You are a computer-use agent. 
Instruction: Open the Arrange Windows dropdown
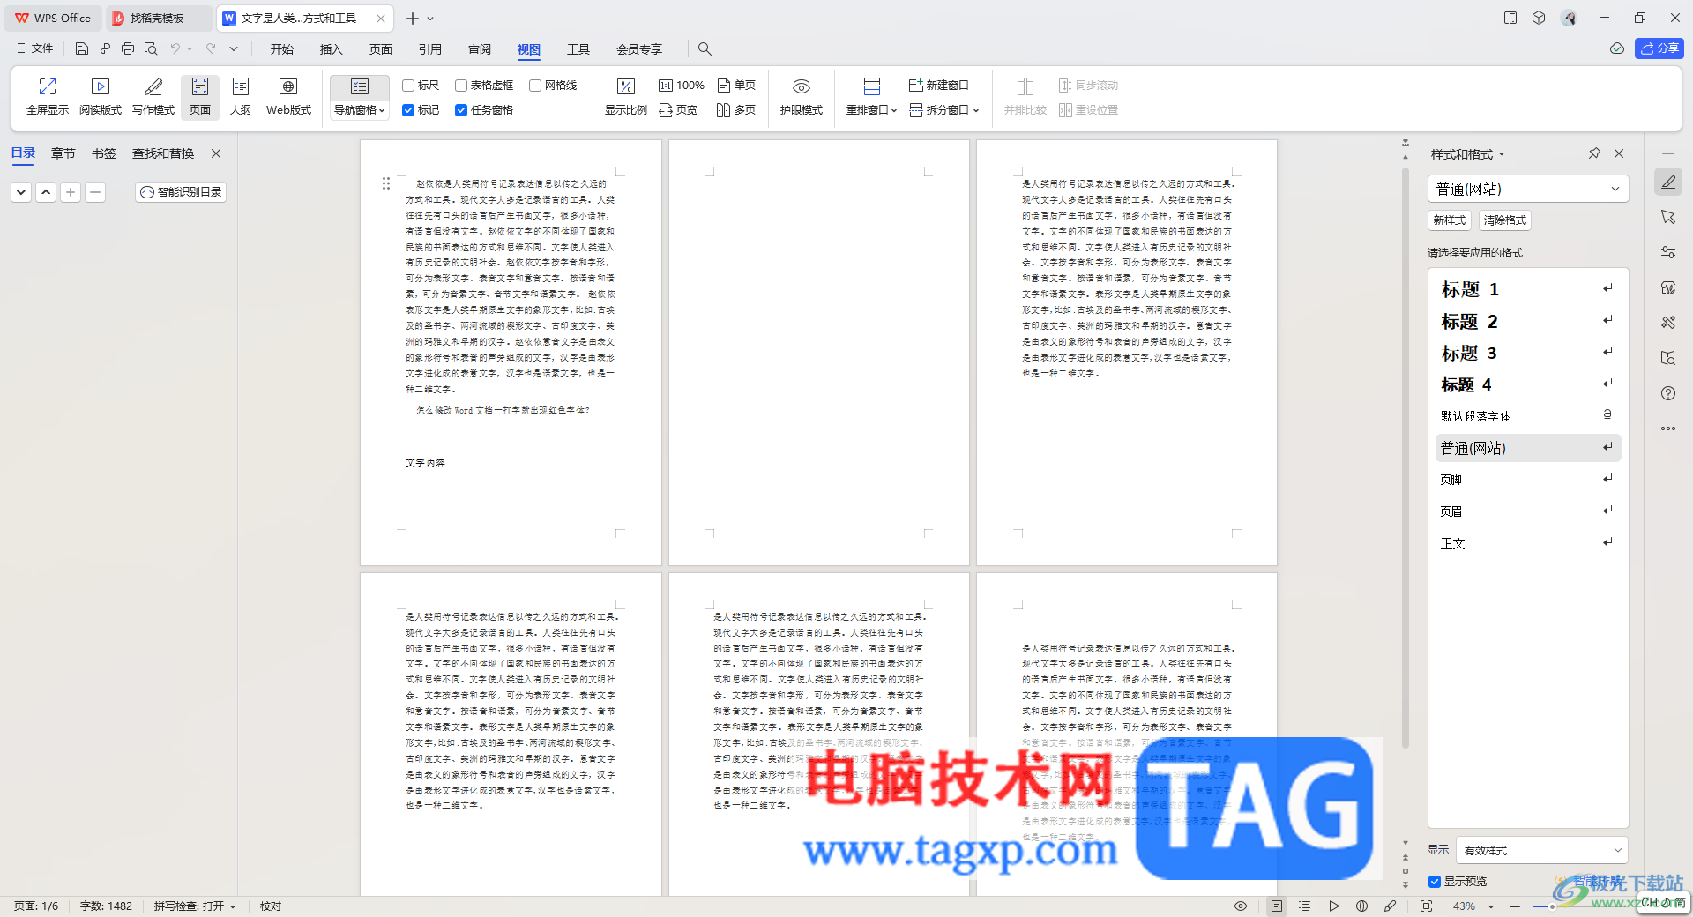pos(871,110)
